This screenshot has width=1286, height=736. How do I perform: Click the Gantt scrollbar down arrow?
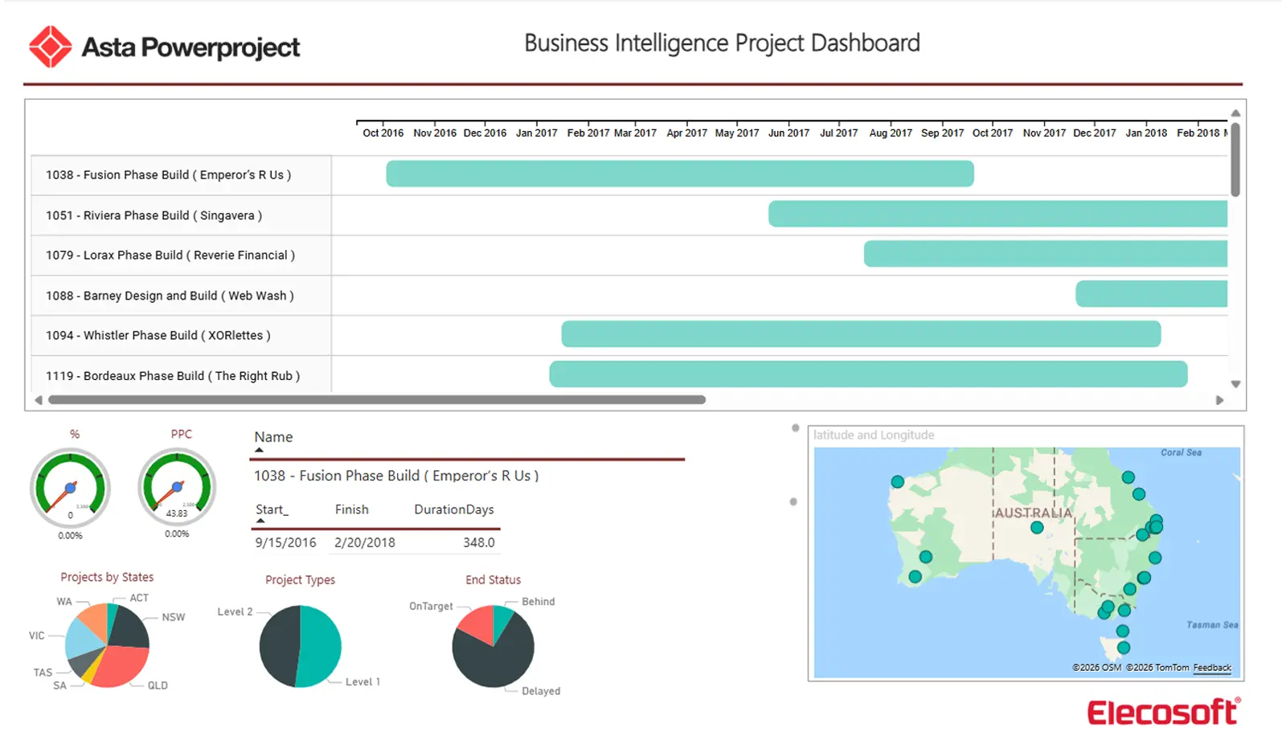(1234, 384)
